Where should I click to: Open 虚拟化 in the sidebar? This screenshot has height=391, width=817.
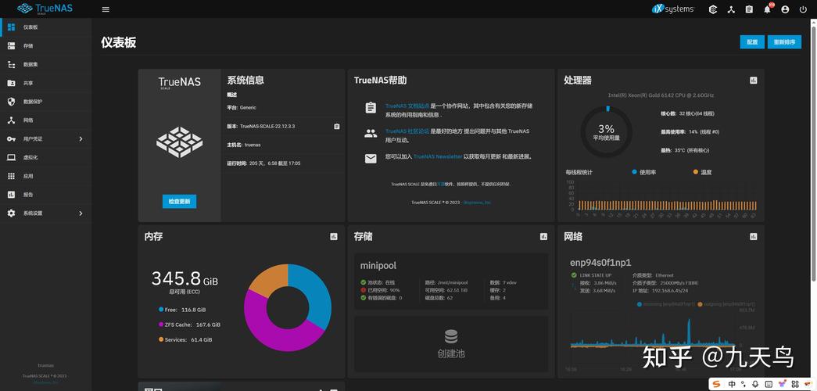click(46, 157)
